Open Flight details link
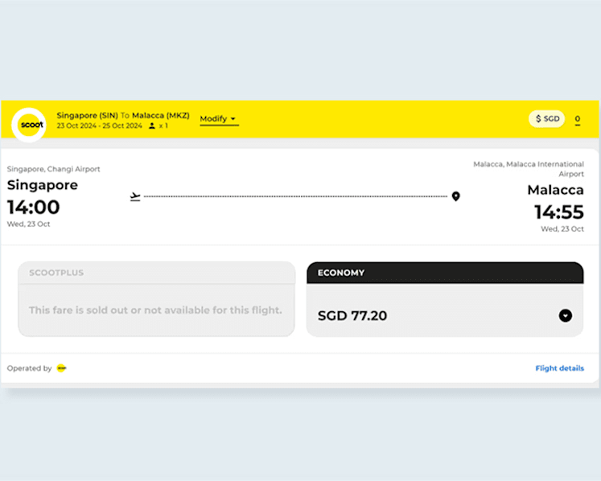Image resolution: width=601 pixels, height=481 pixels. [x=560, y=368]
